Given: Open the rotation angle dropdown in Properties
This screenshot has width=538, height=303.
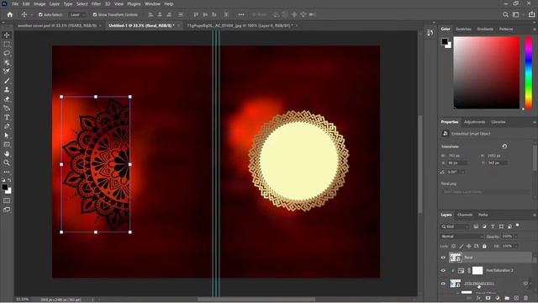Looking at the screenshot, I should point(462,172).
